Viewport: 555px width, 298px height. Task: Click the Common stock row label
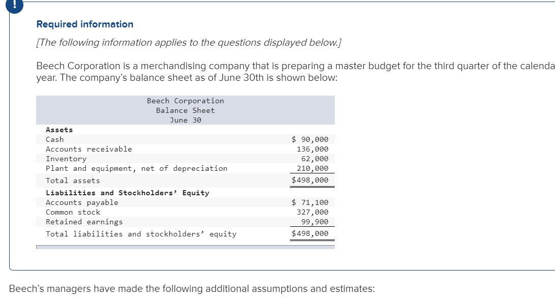73,212
